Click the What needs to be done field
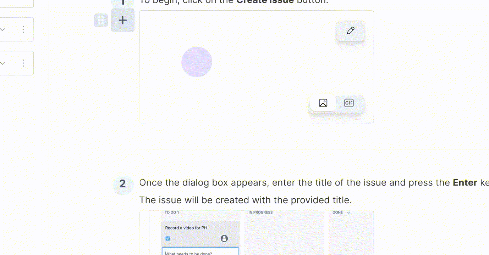This screenshot has width=489, height=255. click(200, 252)
